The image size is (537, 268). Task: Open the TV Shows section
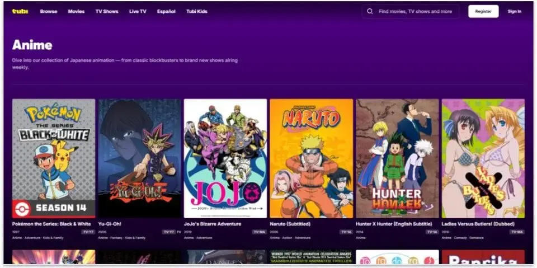click(x=107, y=11)
